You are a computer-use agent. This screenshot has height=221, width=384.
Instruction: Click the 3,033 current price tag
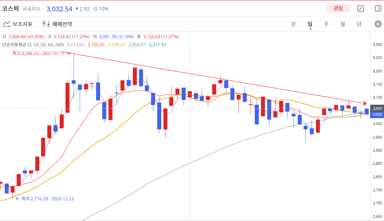(377, 114)
